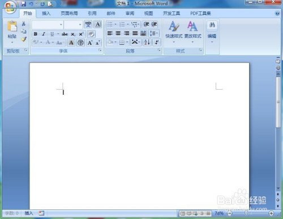The height and width of the screenshot is (219, 283).
Task: Select the Sort A-Z icon
Action: [x=147, y=42]
